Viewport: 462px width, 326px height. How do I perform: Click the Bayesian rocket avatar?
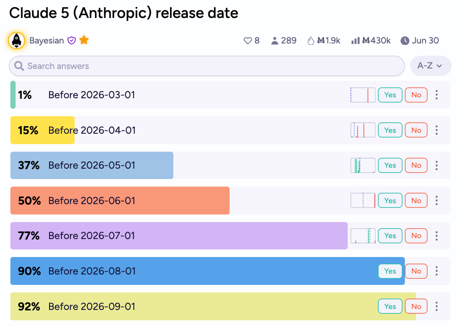pyautogui.click(x=17, y=40)
